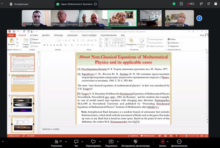Show next video participants with blue arrow
Viewport: 220px width, 148px height.
tap(199, 18)
